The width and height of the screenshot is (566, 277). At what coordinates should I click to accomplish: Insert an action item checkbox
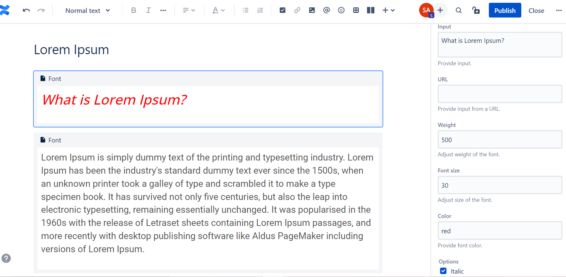282,10
